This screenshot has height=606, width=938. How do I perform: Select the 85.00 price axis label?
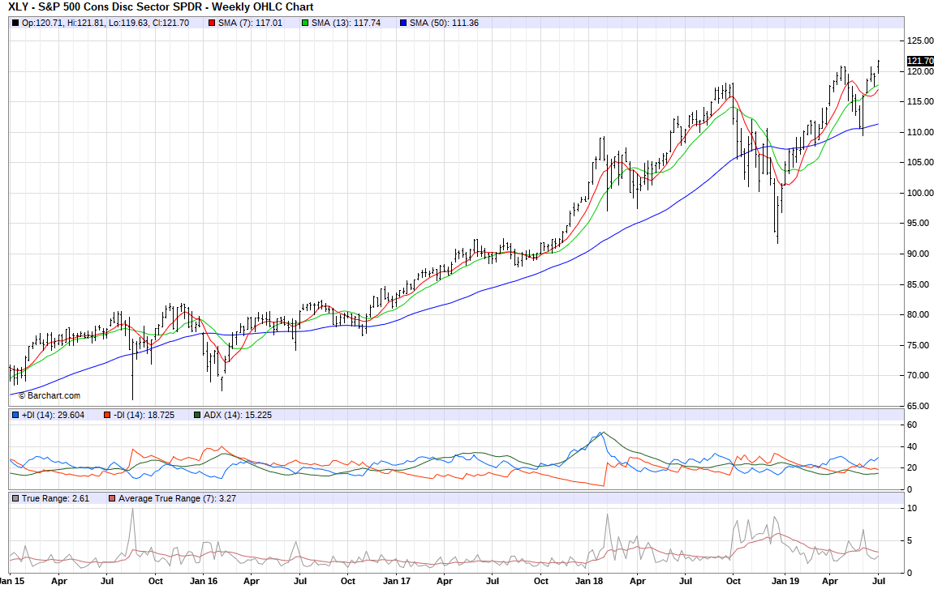(x=920, y=285)
